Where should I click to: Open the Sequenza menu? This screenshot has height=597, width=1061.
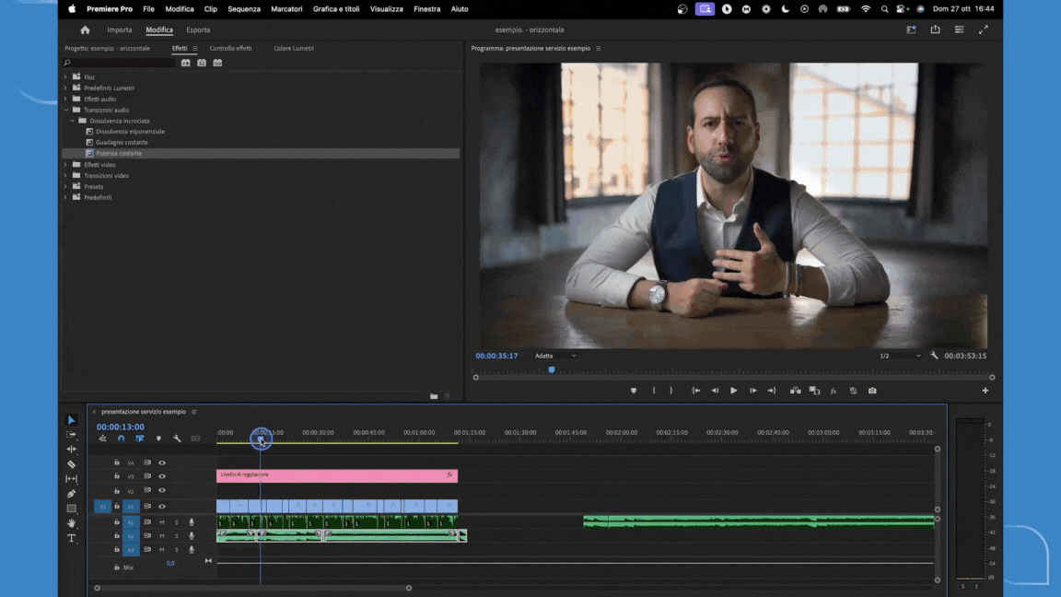(x=244, y=9)
